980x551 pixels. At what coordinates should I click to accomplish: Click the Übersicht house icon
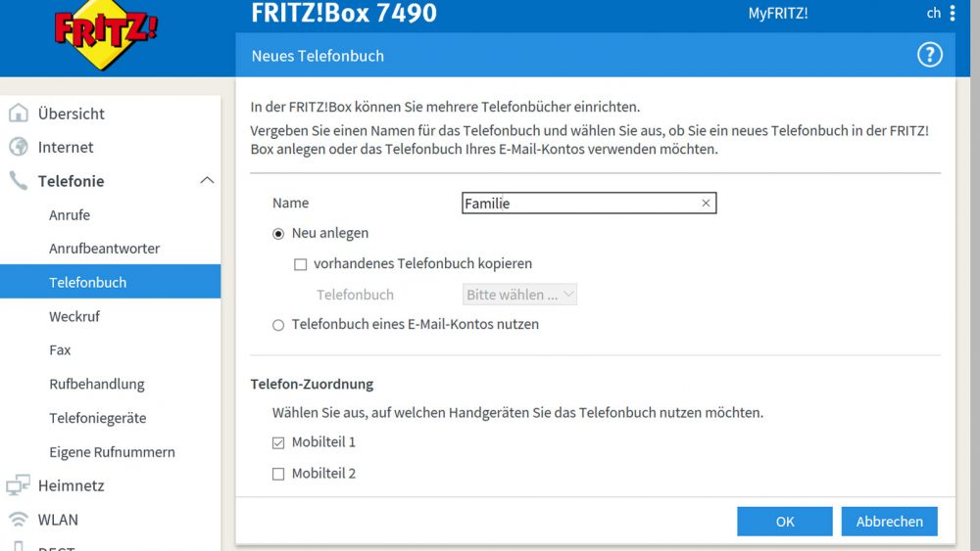(x=18, y=113)
